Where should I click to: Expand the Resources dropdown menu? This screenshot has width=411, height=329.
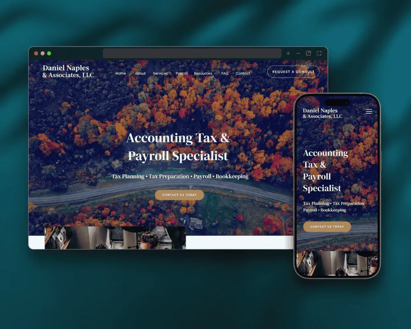click(204, 73)
